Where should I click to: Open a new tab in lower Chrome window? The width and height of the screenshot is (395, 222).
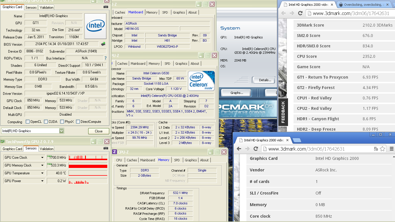(297, 140)
